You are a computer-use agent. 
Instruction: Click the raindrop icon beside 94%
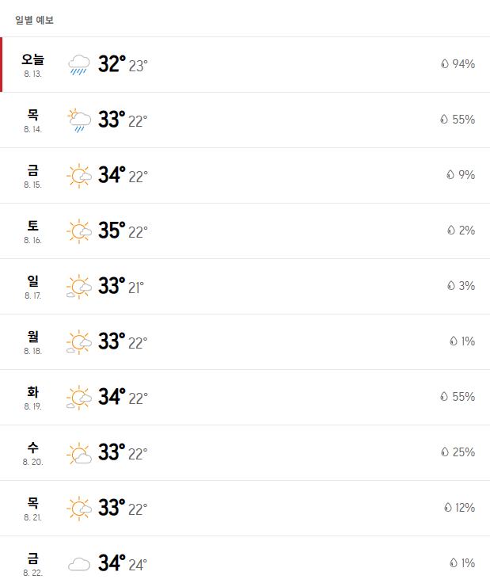click(x=444, y=63)
